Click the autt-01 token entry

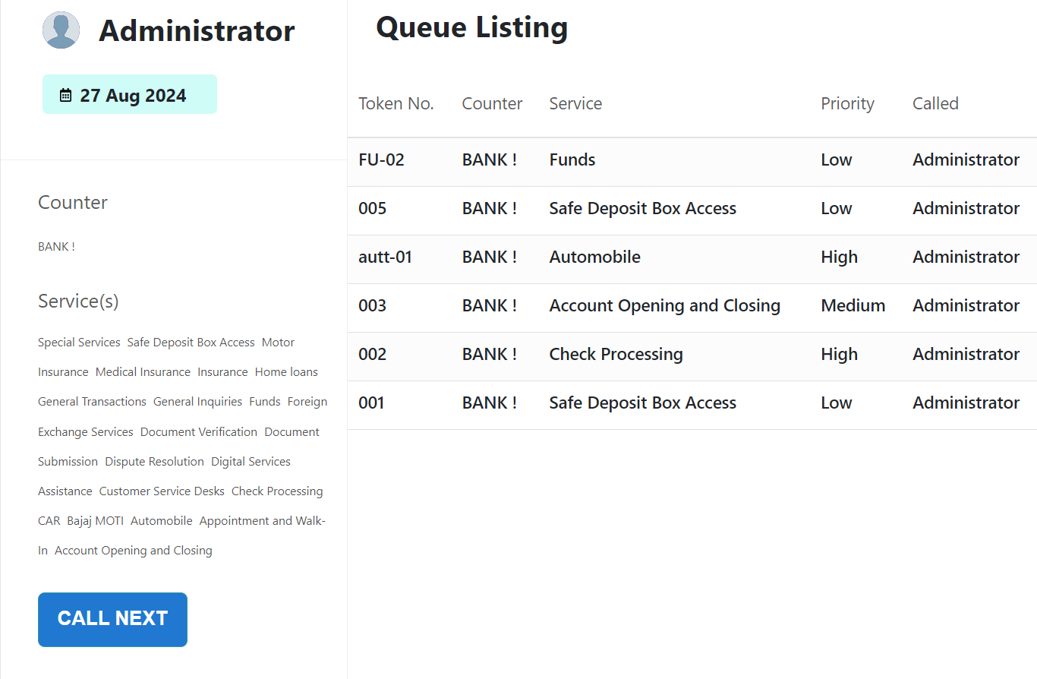[x=385, y=257]
